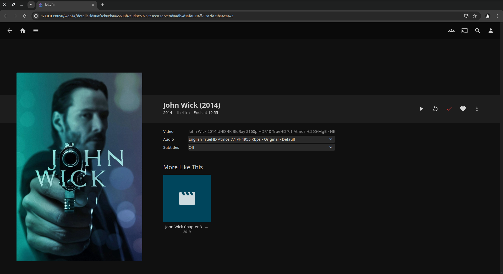The image size is (503, 274).
Task: Click the John Wick Chapter 3 title link
Action: tap(187, 227)
